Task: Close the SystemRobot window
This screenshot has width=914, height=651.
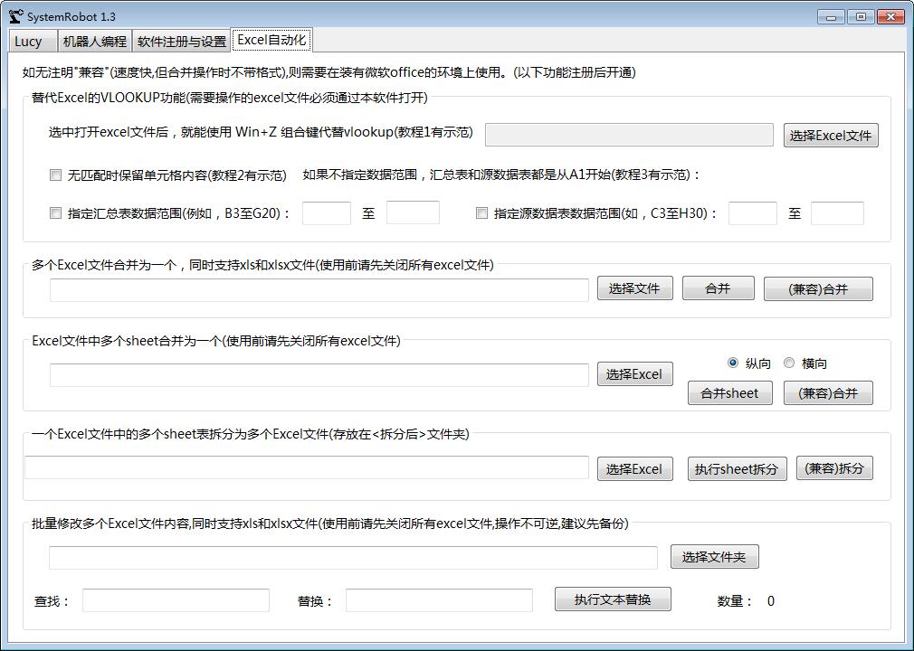Action: (890, 17)
